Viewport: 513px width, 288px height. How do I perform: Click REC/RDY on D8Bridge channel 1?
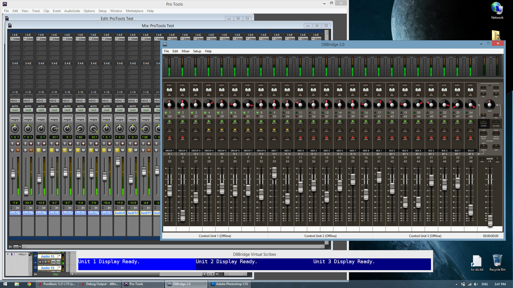click(169, 85)
